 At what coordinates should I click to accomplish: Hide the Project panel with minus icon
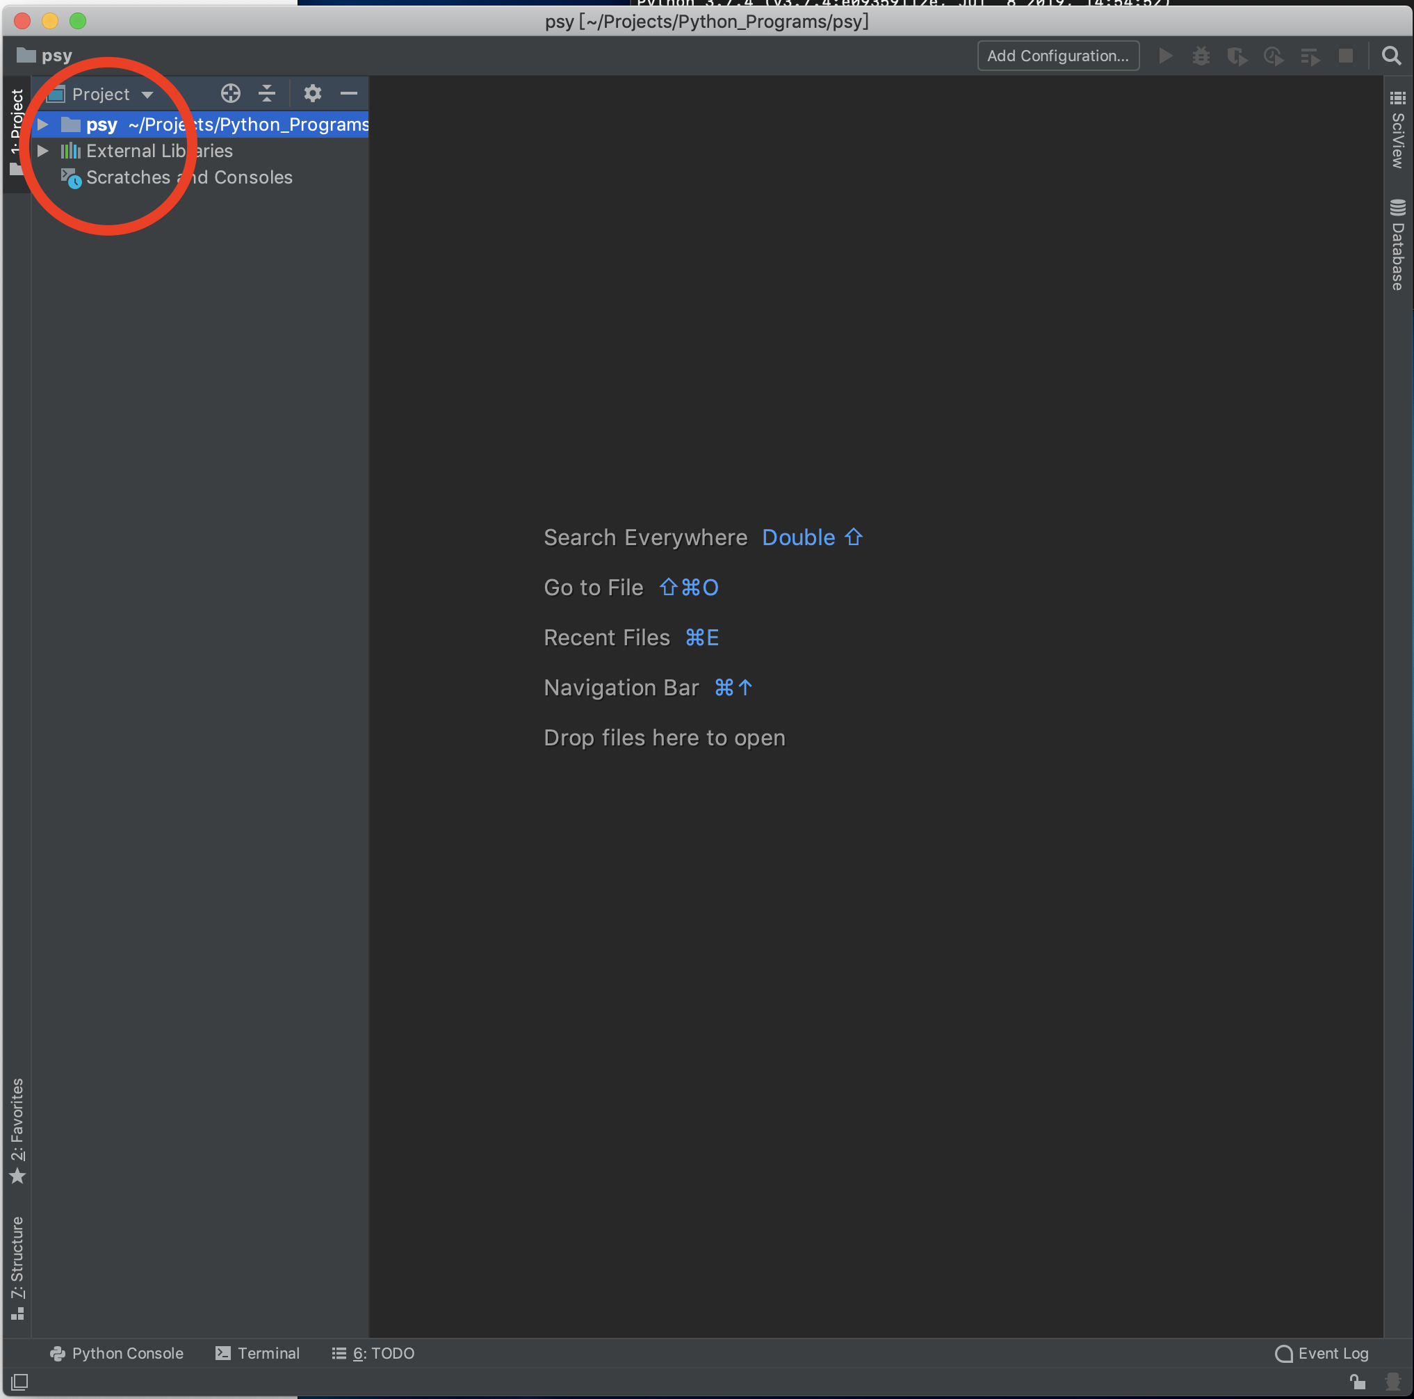click(x=349, y=94)
